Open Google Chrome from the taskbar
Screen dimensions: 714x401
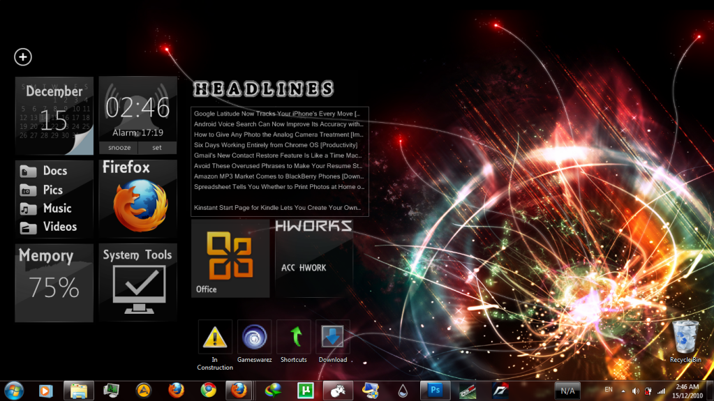208,390
